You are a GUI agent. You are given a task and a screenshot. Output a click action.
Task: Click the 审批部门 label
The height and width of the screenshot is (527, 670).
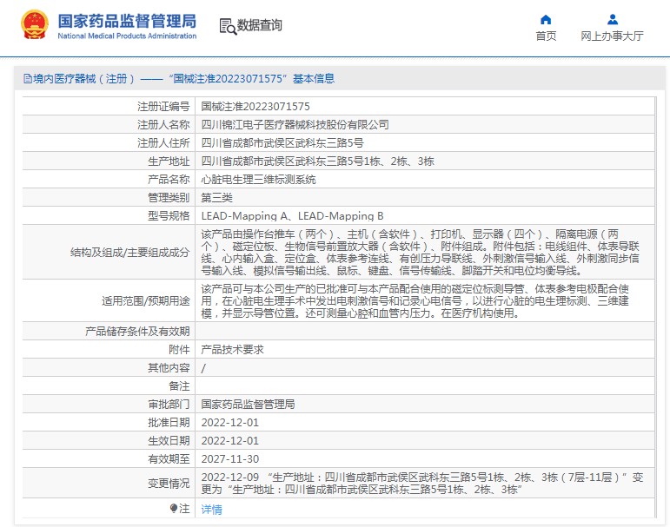(169, 404)
